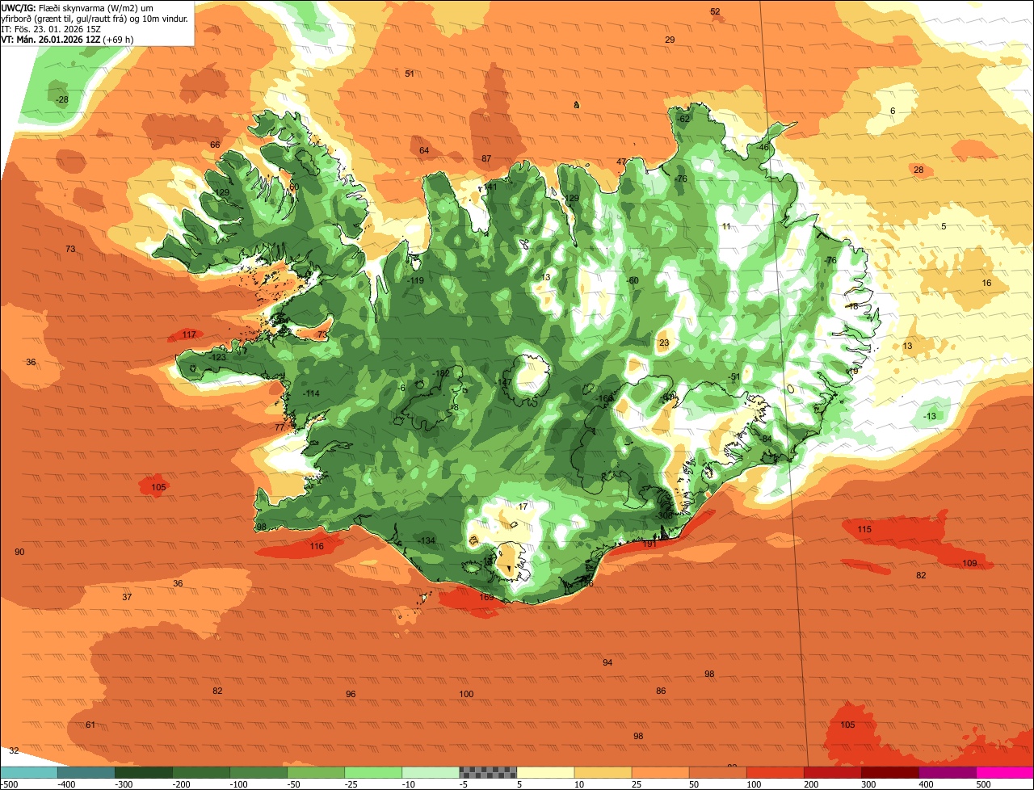Click the legend swatch between -200 and -100

point(201,772)
